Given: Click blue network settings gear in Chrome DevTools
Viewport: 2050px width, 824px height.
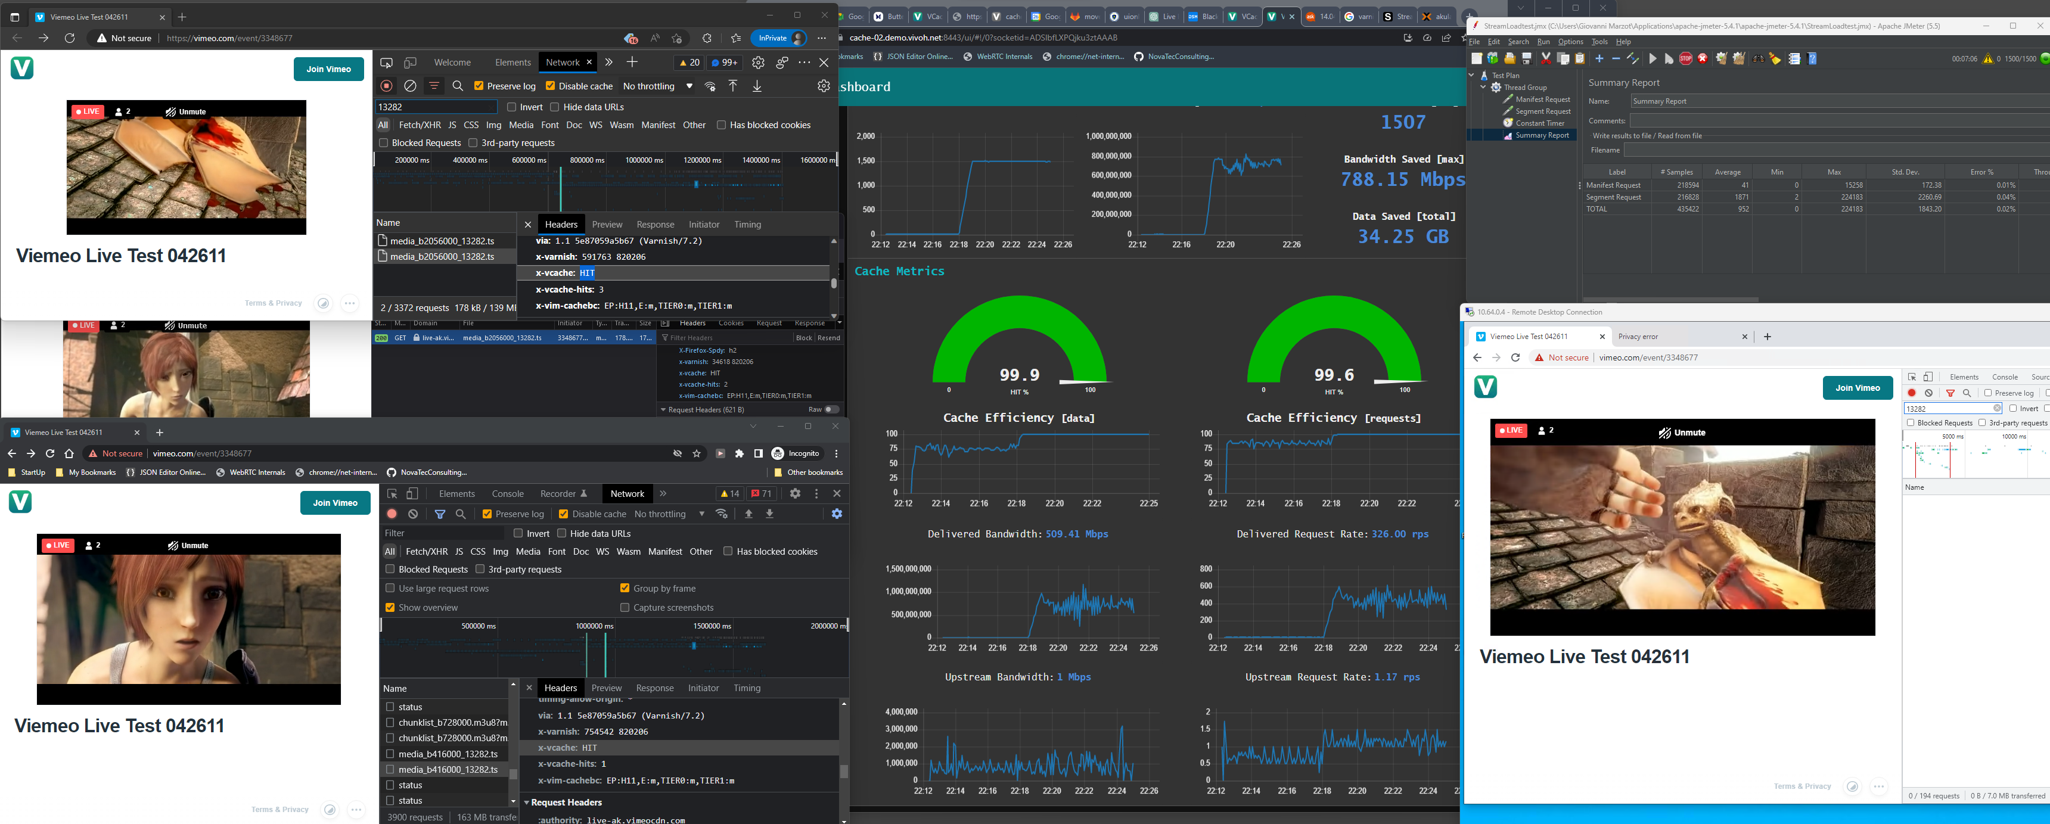Looking at the screenshot, I should click(x=837, y=514).
